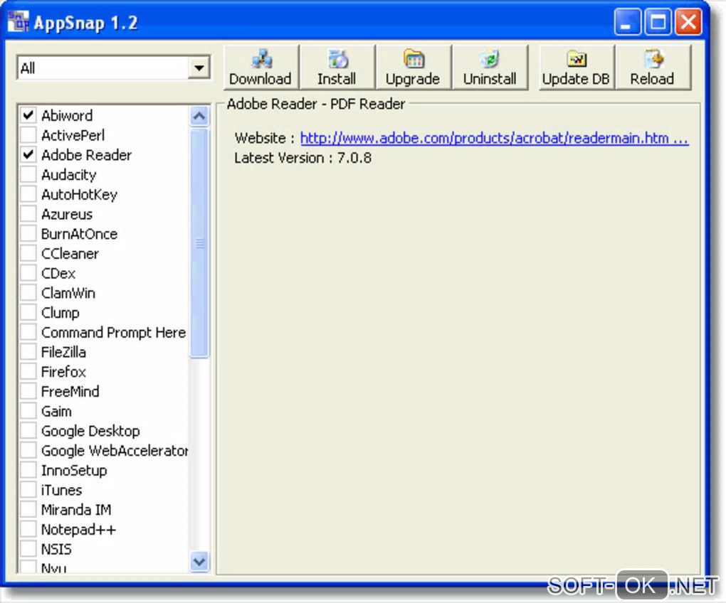This screenshot has height=603, width=726.
Task: Select the BurnAtOnce checkbox
Action: pyautogui.click(x=28, y=233)
